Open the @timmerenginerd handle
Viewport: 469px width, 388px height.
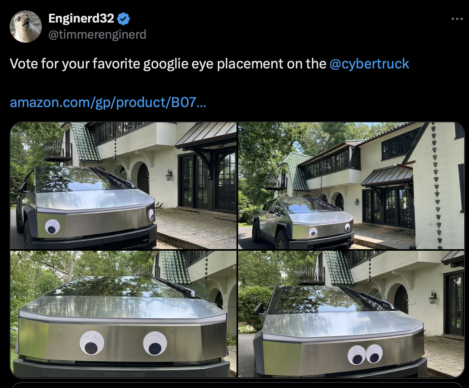point(97,35)
